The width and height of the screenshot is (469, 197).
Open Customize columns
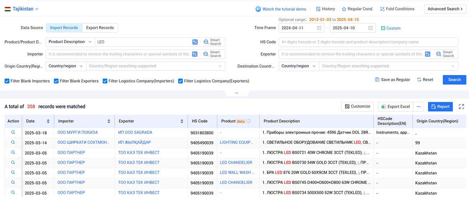click(357, 107)
